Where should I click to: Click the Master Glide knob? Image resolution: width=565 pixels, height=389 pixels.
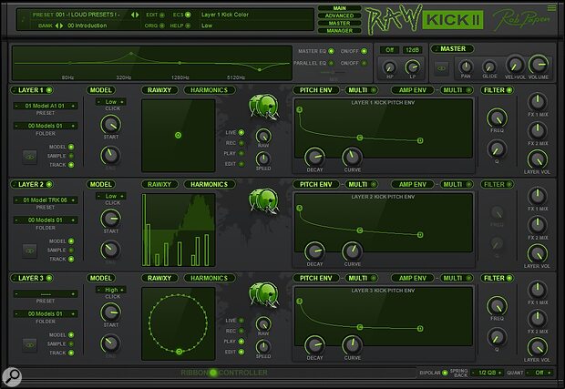[x=489, y=67]
